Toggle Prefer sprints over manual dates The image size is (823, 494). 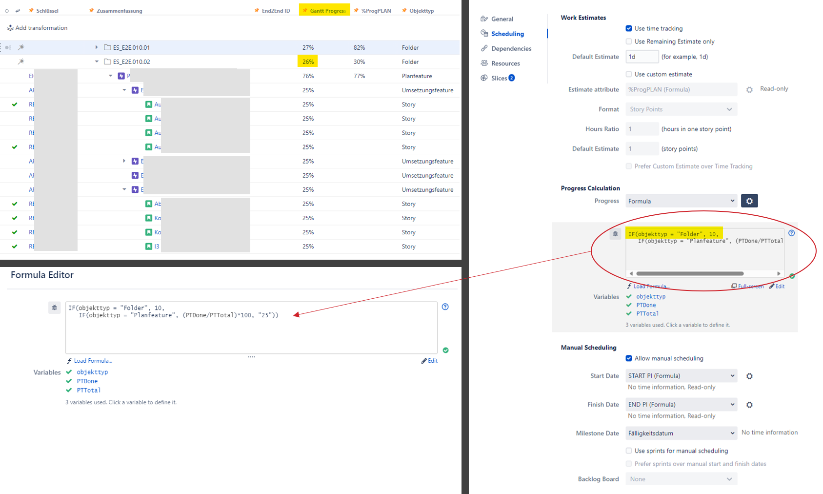click(629, 464)
